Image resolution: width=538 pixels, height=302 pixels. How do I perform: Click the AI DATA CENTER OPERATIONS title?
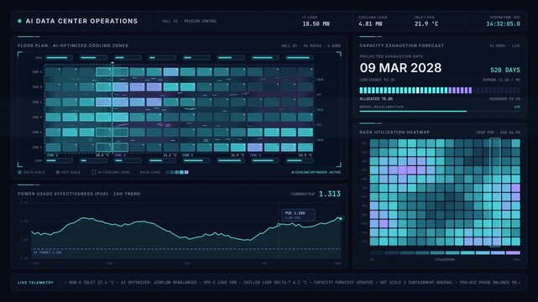click(x=81, y=21)
